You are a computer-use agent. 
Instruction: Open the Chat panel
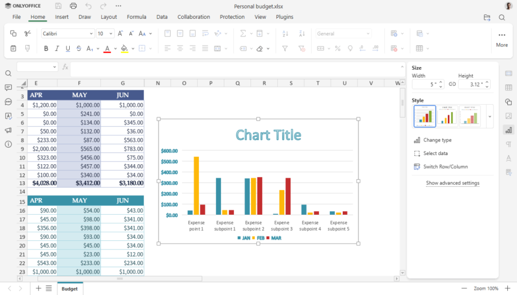(x=8, y=102)
